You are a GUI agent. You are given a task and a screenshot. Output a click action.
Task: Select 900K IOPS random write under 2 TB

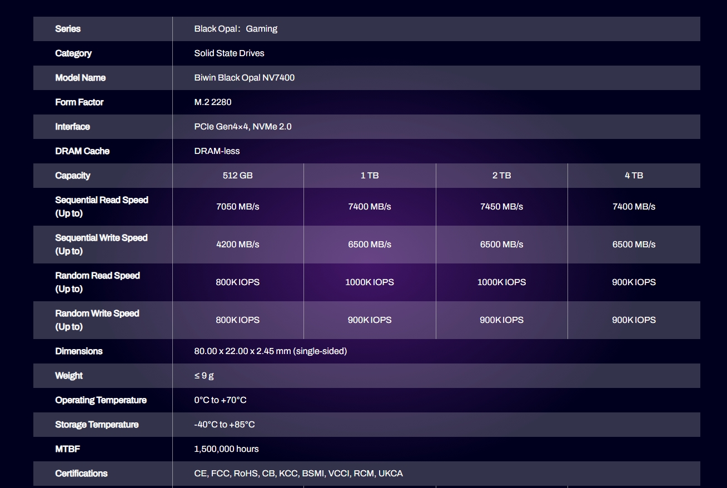[502, 320]
